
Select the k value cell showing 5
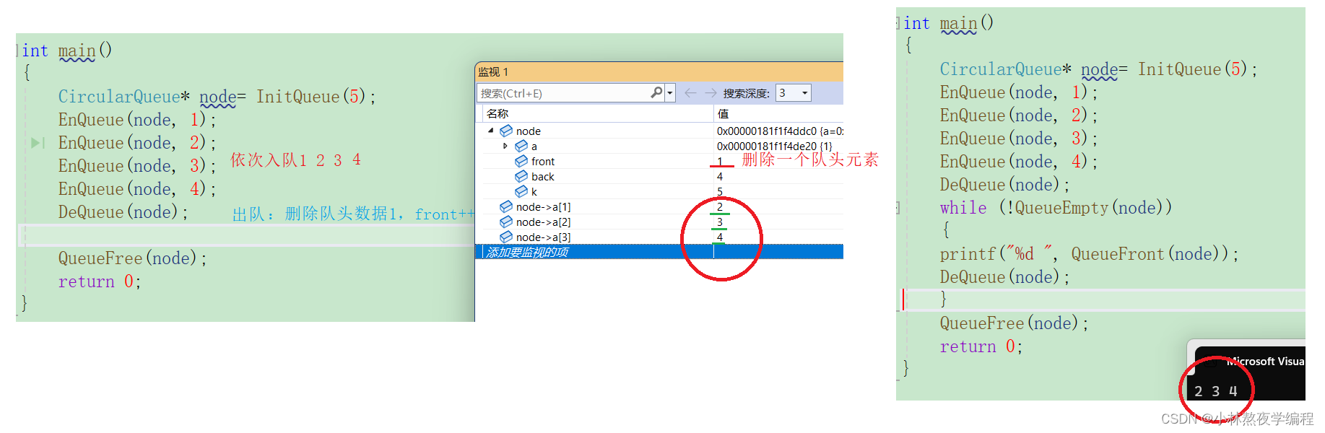coord(720,191)
